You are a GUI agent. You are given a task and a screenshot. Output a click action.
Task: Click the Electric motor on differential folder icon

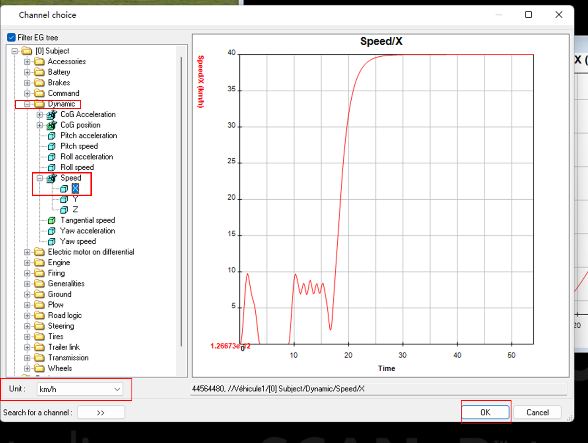39,252
